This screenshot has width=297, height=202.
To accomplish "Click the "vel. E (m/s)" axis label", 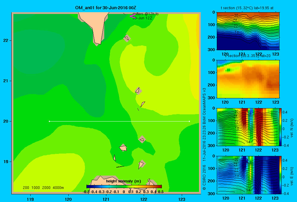I will pyautogui.click(x=292, y=176).
